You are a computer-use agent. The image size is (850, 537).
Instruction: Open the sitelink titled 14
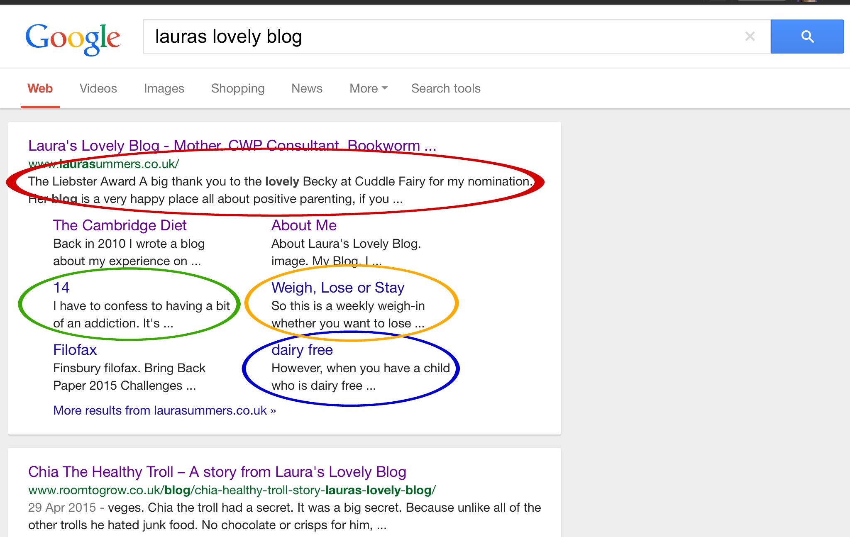coord(61,288)
